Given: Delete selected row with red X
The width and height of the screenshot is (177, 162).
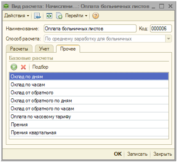Looking at the screenshot, I should (23, 67).
